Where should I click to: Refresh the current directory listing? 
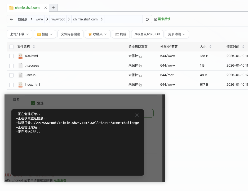click(147, 19)
